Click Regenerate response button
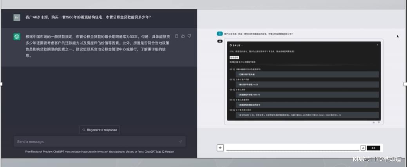The height and width of the screenshot is (167, 407). (x=99, y=130)
